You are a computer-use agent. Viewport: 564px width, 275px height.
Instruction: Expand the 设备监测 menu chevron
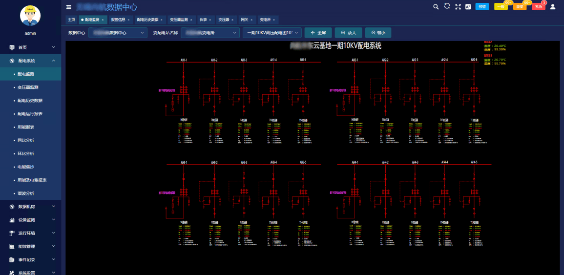54,220
